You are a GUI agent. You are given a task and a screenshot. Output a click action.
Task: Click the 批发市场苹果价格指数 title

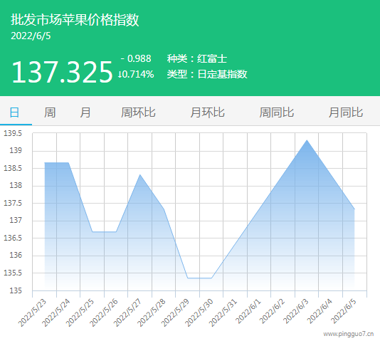(75, 20)
